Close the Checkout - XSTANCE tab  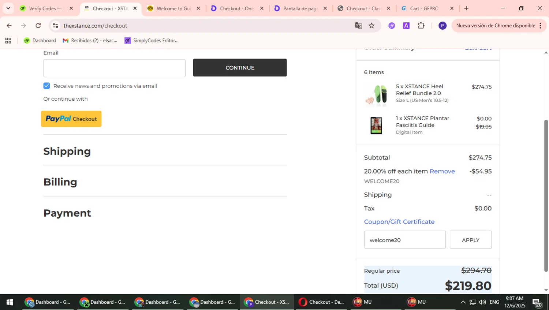click(135, 8)
